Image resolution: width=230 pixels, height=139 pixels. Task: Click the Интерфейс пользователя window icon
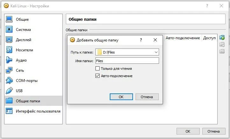click(9, 111)
